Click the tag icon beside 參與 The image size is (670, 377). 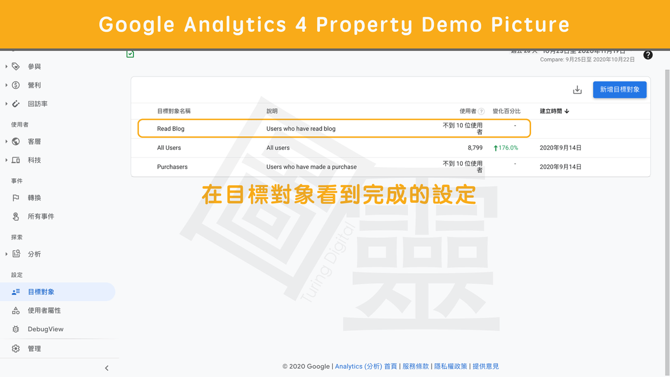[16, 66]
